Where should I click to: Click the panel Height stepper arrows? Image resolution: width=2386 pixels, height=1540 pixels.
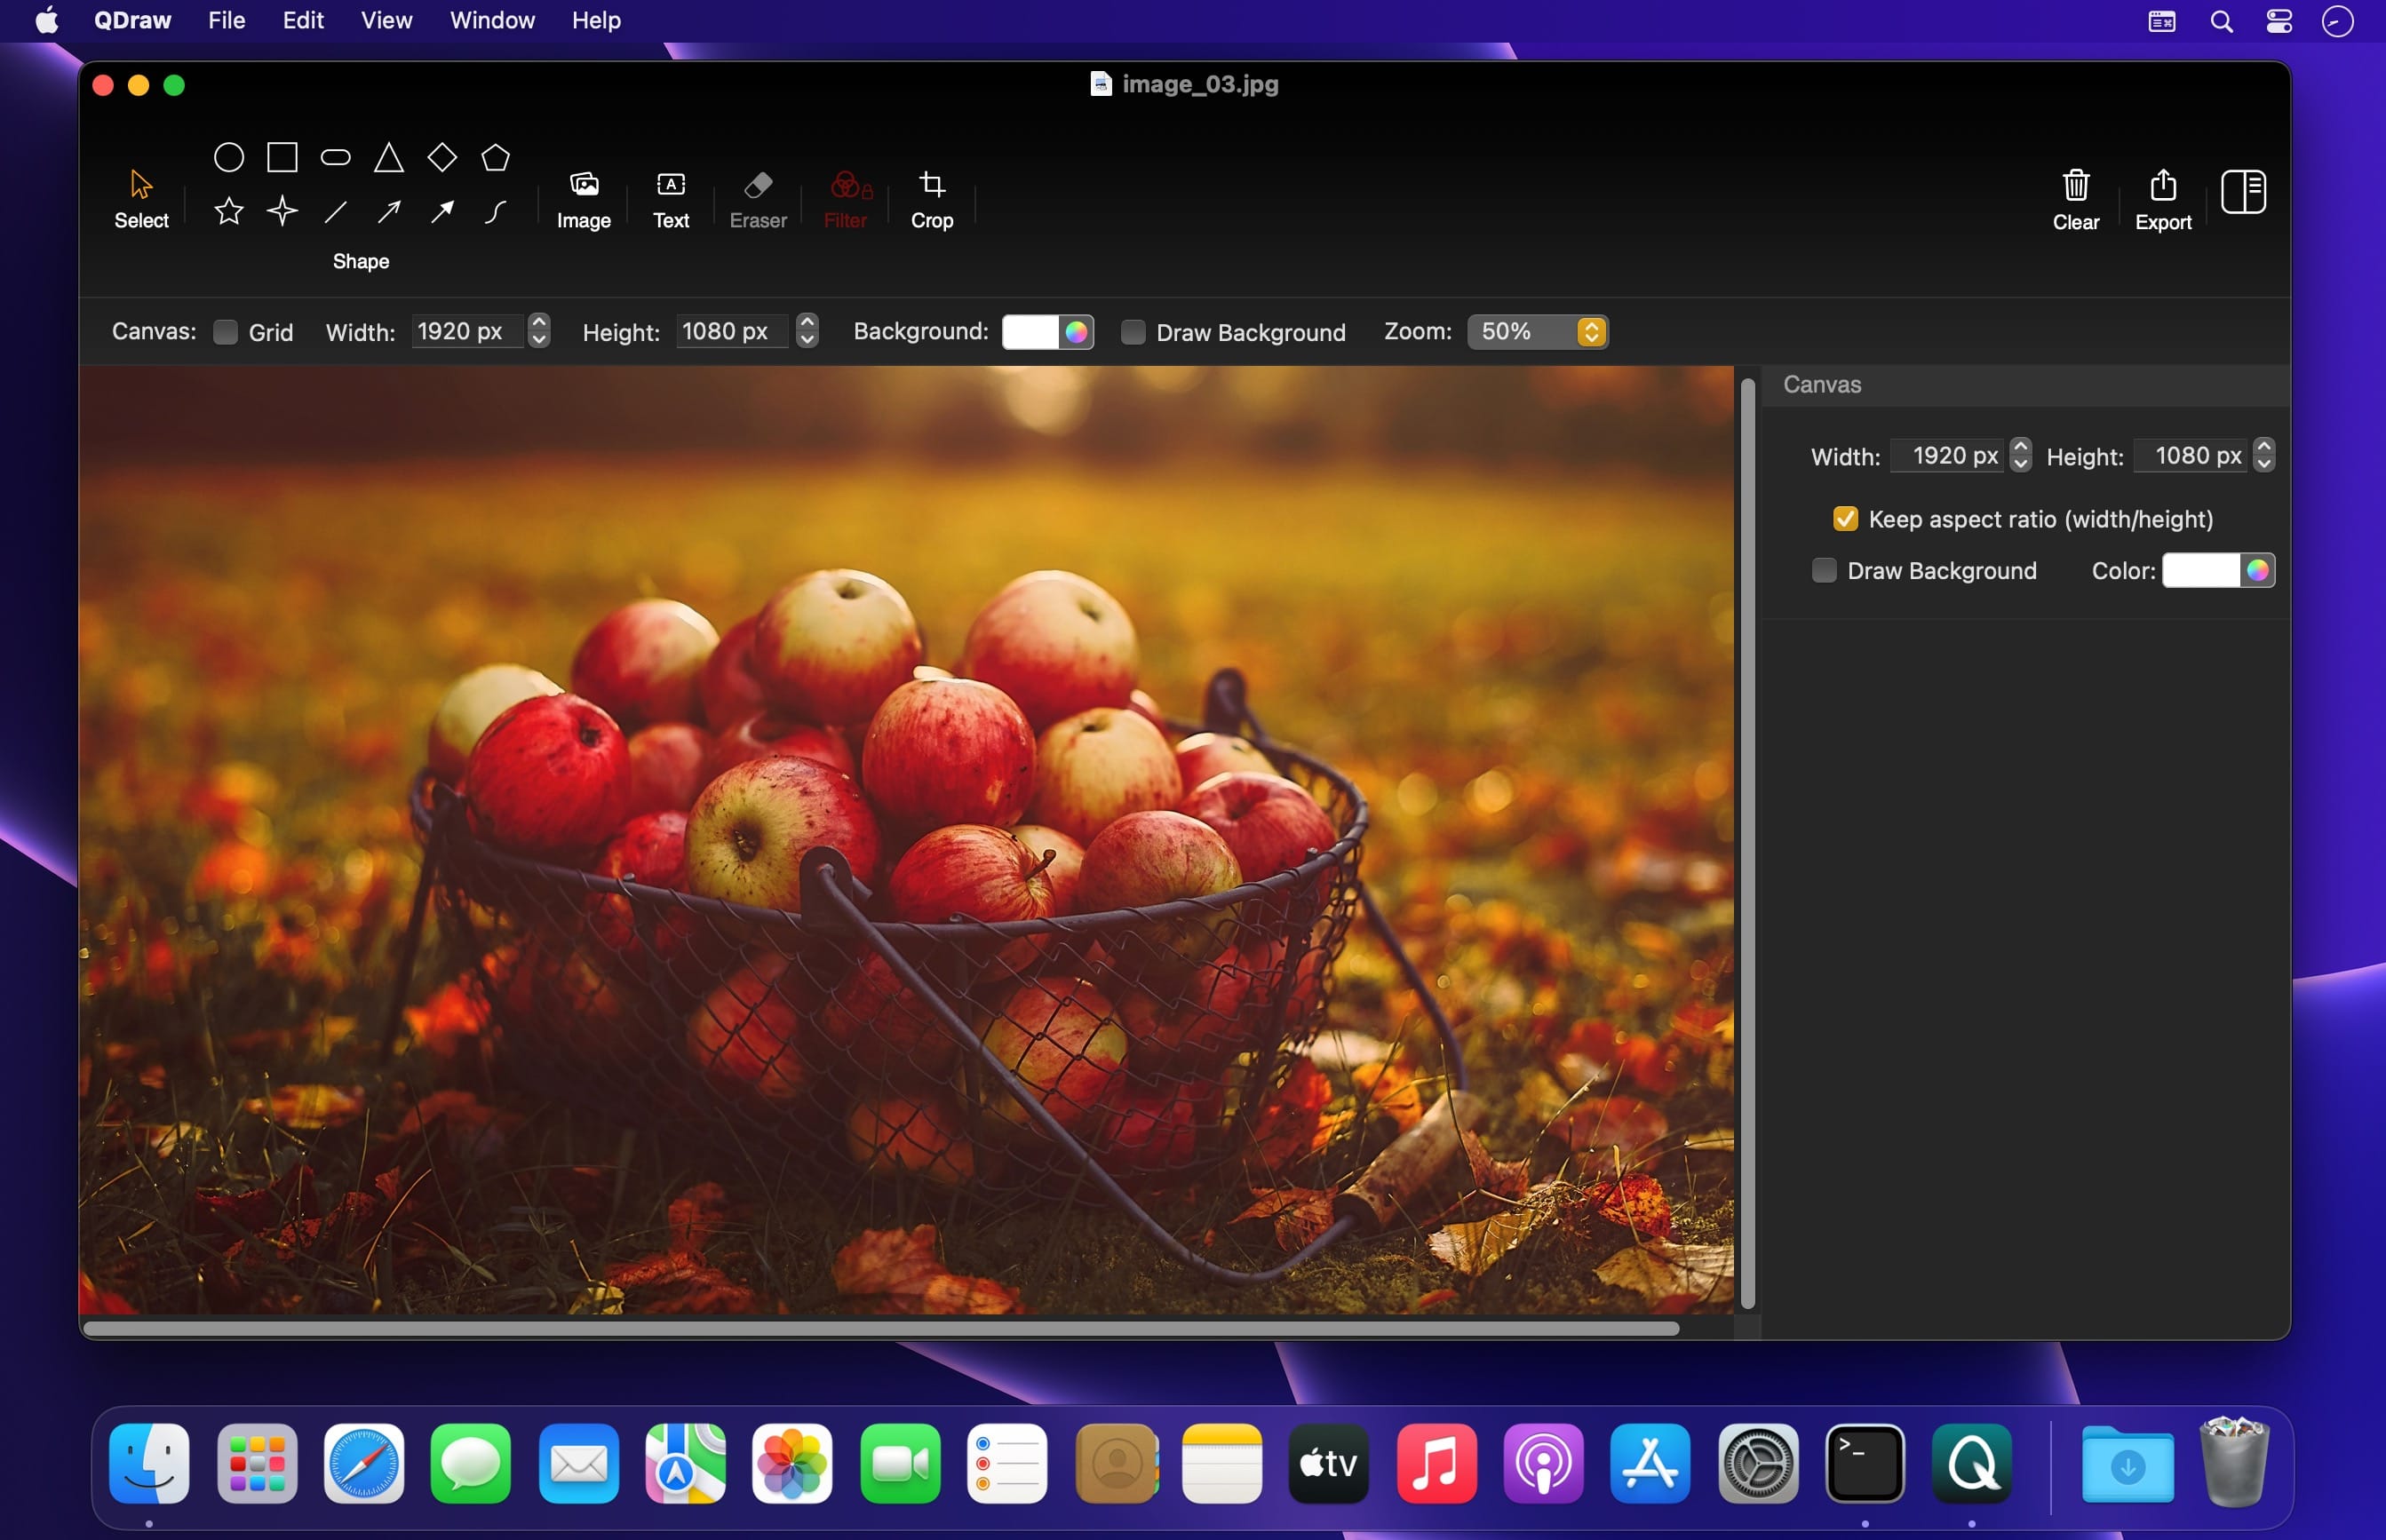(2264, 455)
